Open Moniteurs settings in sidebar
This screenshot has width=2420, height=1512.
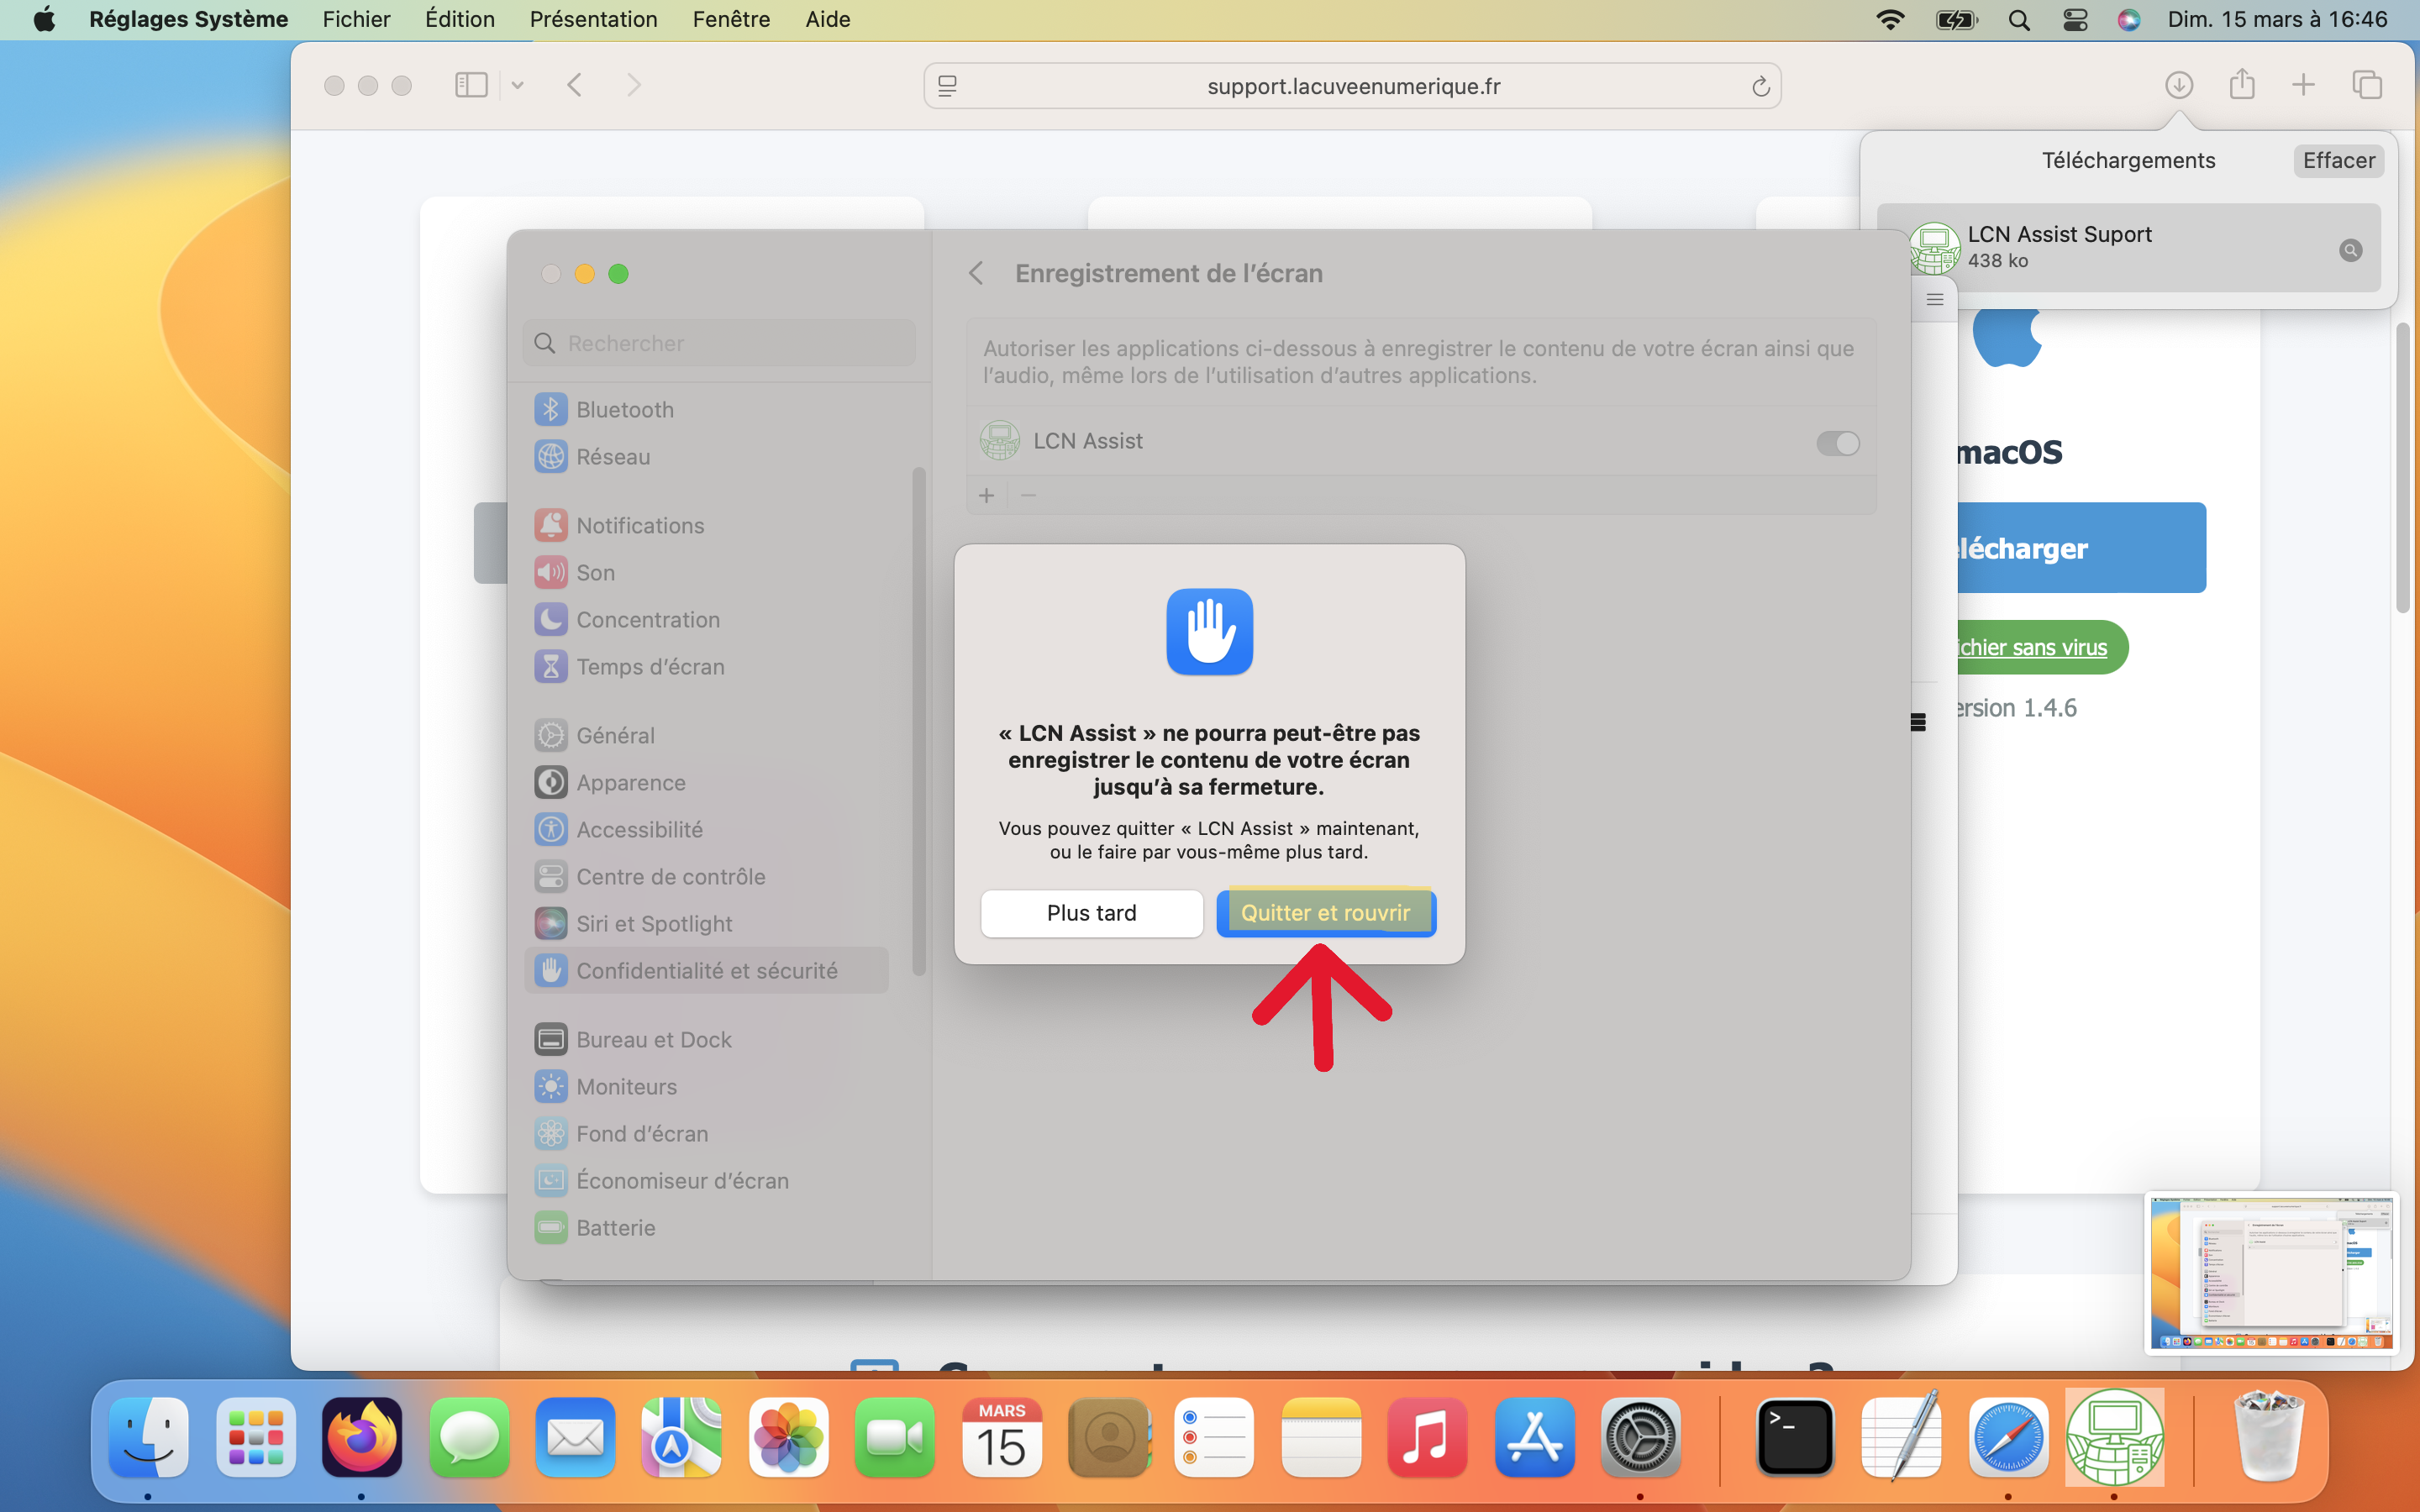pyautogui.click(x=706, y=1086)
